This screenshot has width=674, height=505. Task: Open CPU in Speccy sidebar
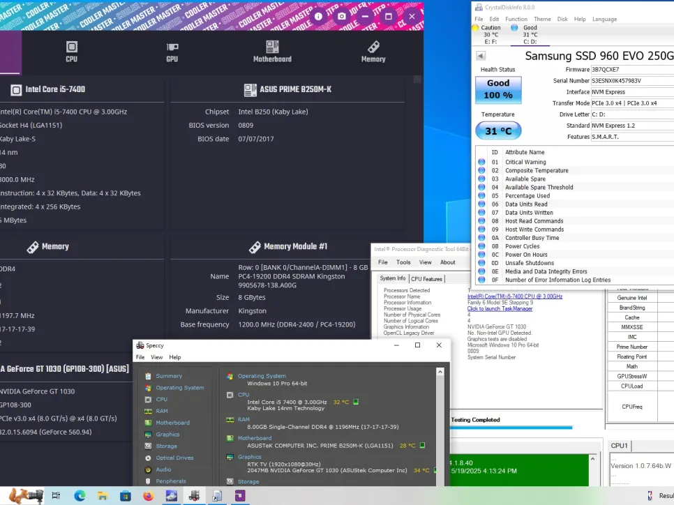pyautogui.click(x=161, y=399)
